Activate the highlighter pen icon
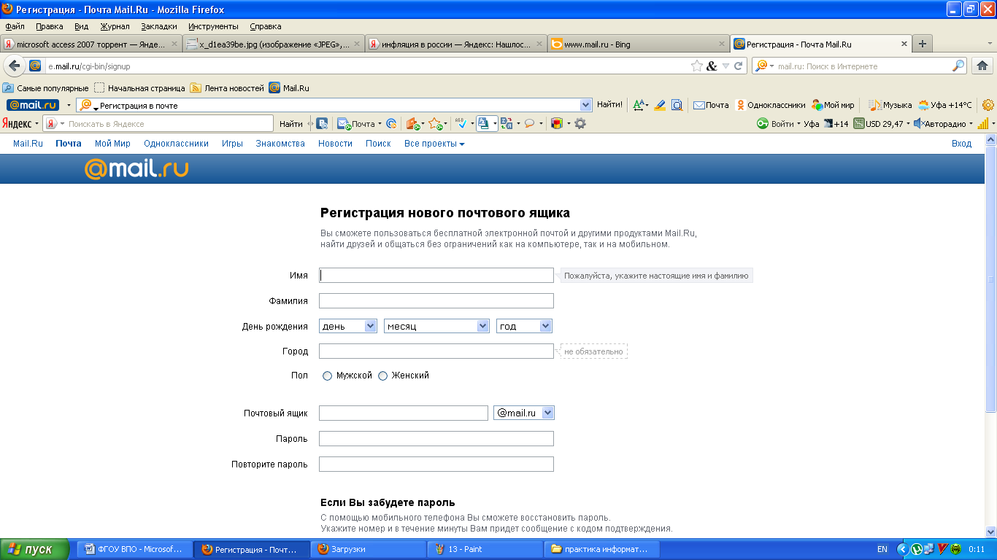997x560 pixels. [x=660, y=105]
